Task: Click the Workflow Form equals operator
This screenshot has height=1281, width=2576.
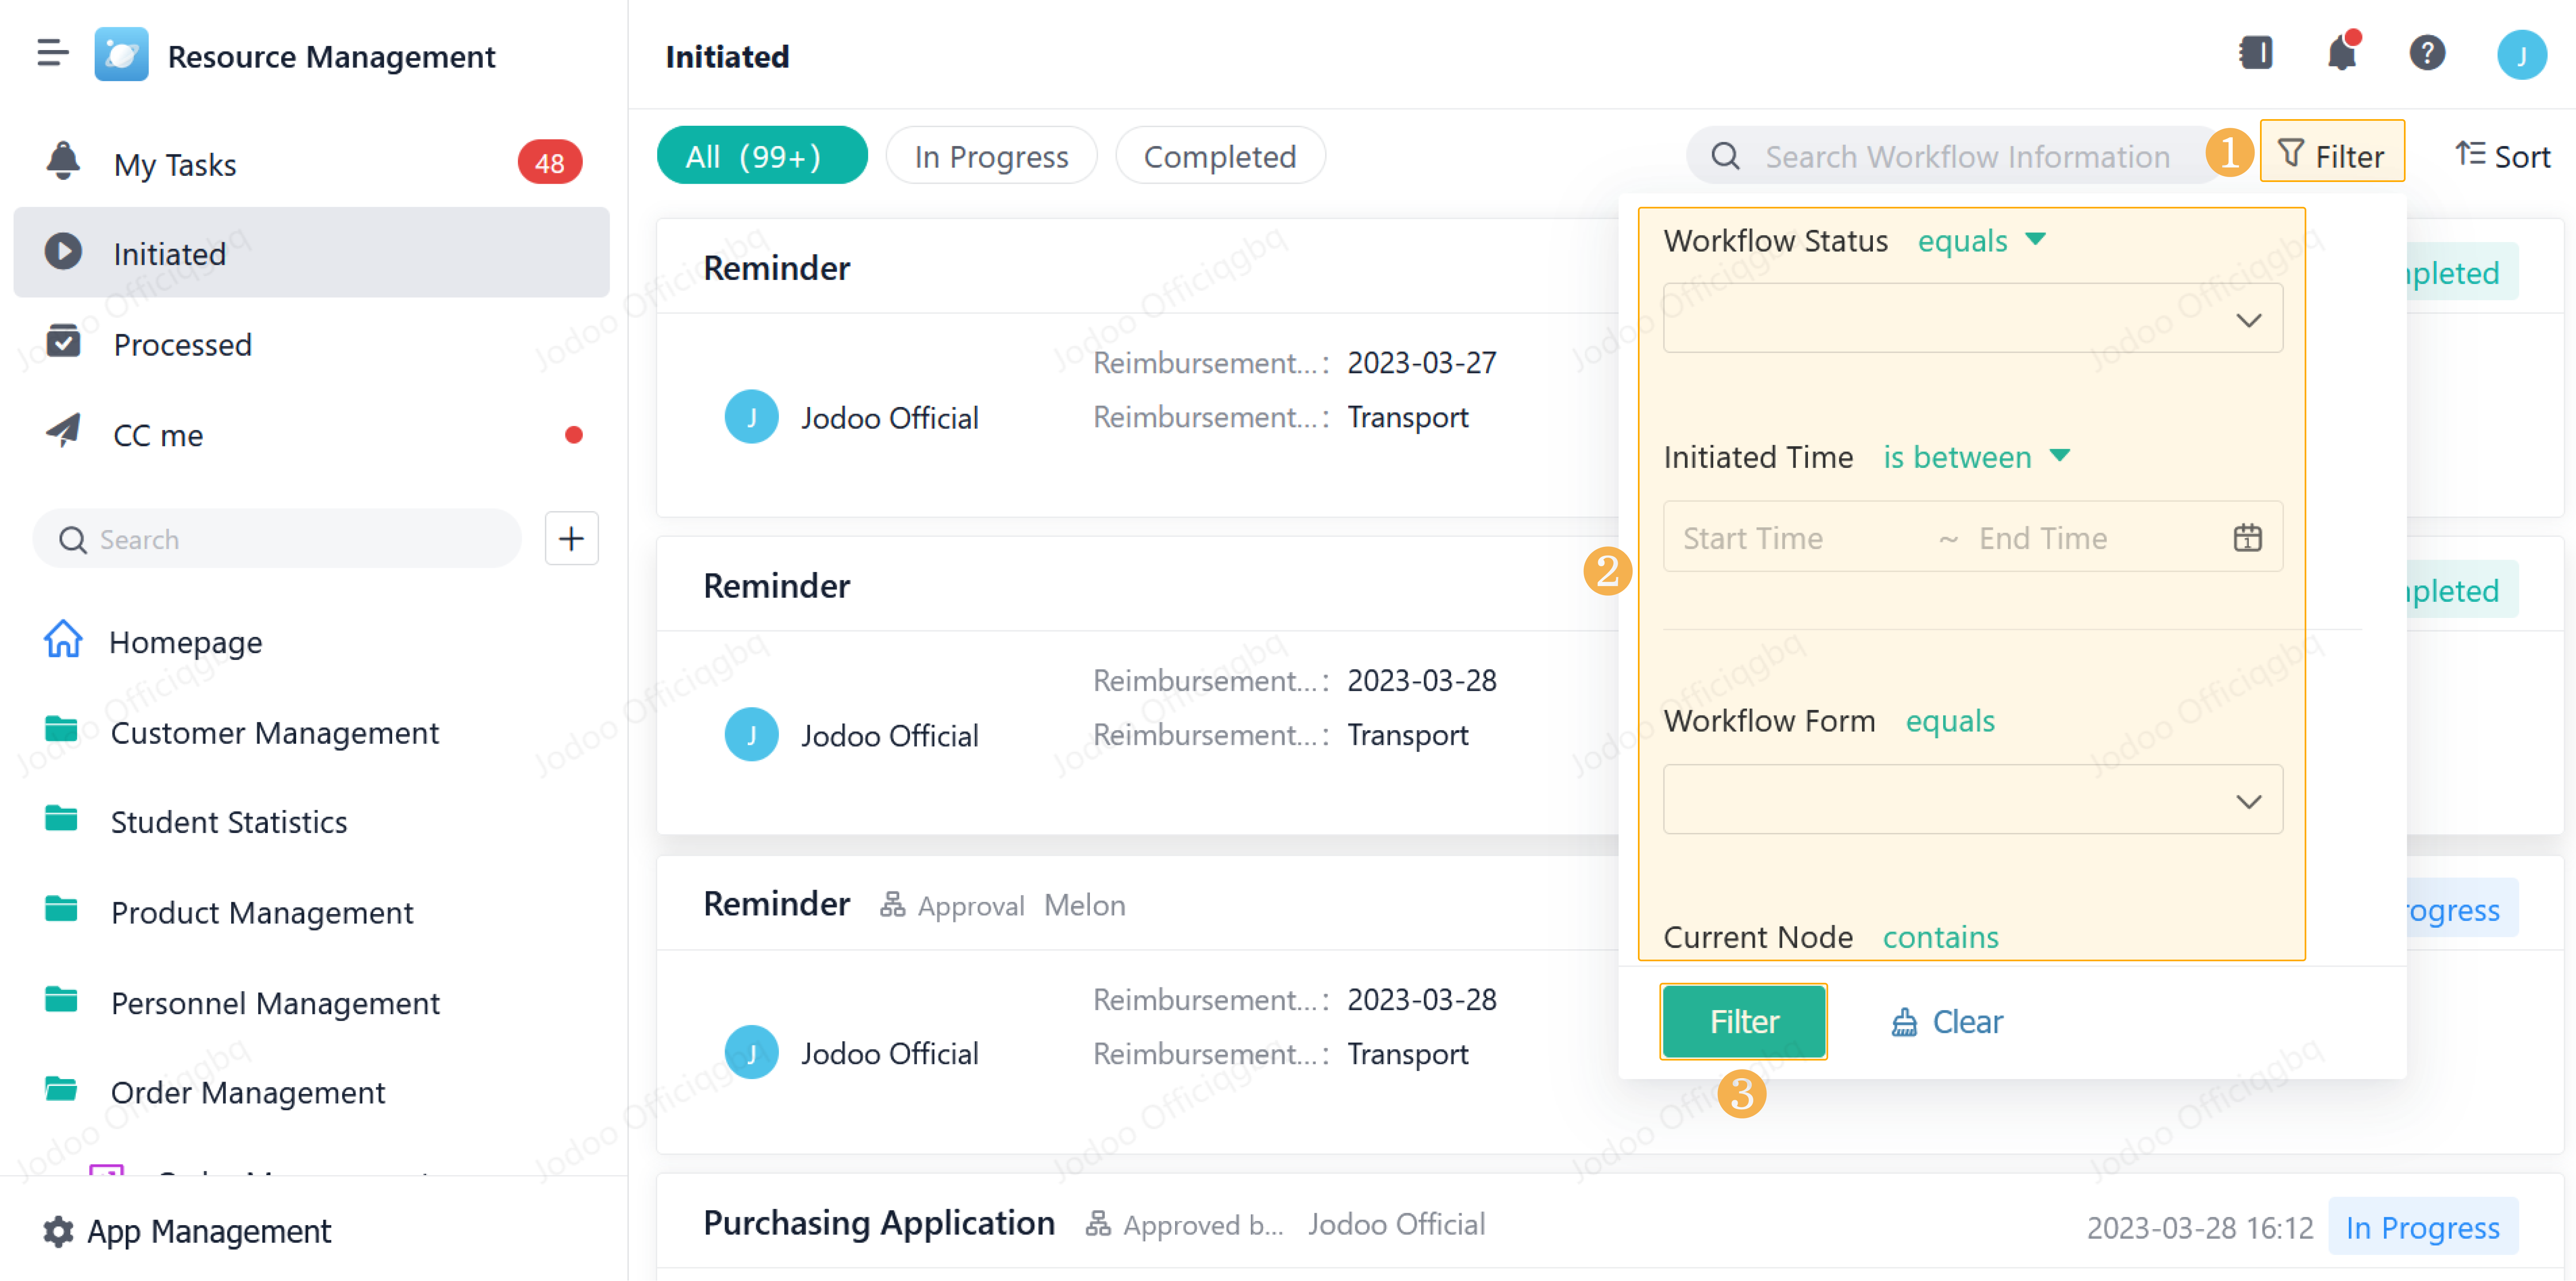Action: pos(1950,721)
